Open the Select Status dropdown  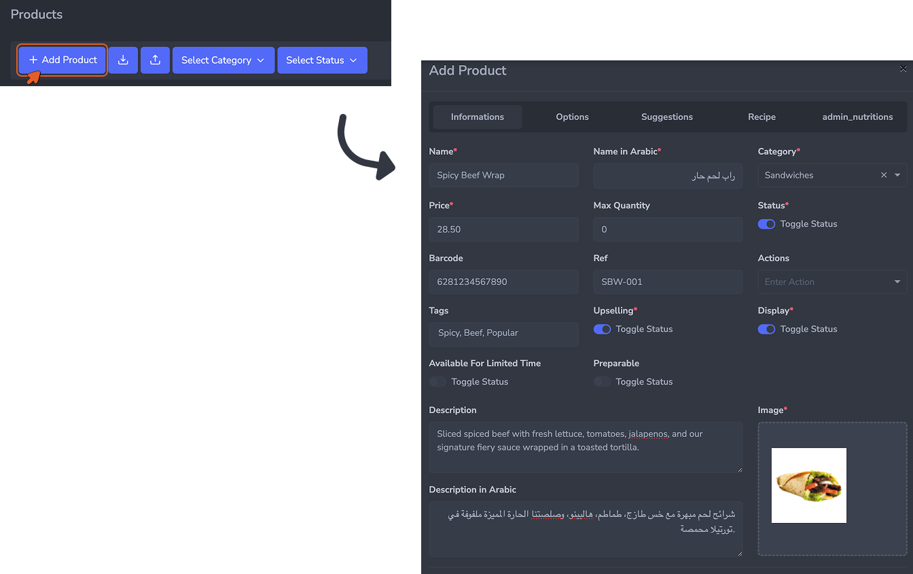pyautogui.click(x=322, y=60)
